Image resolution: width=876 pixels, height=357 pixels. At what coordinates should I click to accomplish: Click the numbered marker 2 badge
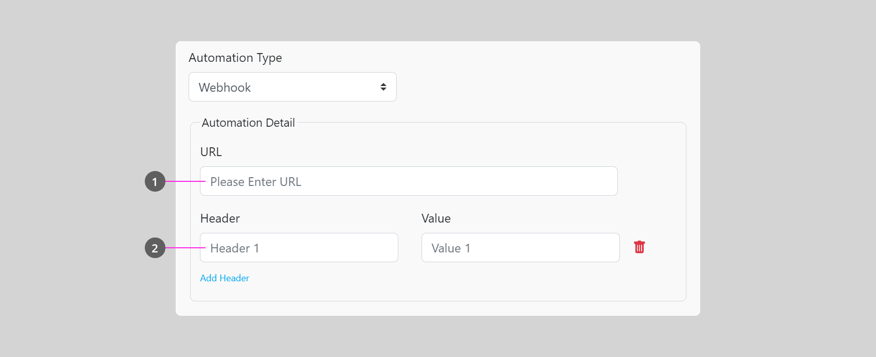pos(155,248)
